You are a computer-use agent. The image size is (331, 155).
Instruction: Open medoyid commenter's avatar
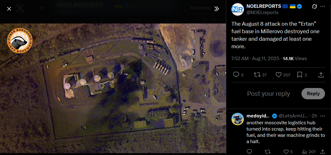(x=238, y=119)
